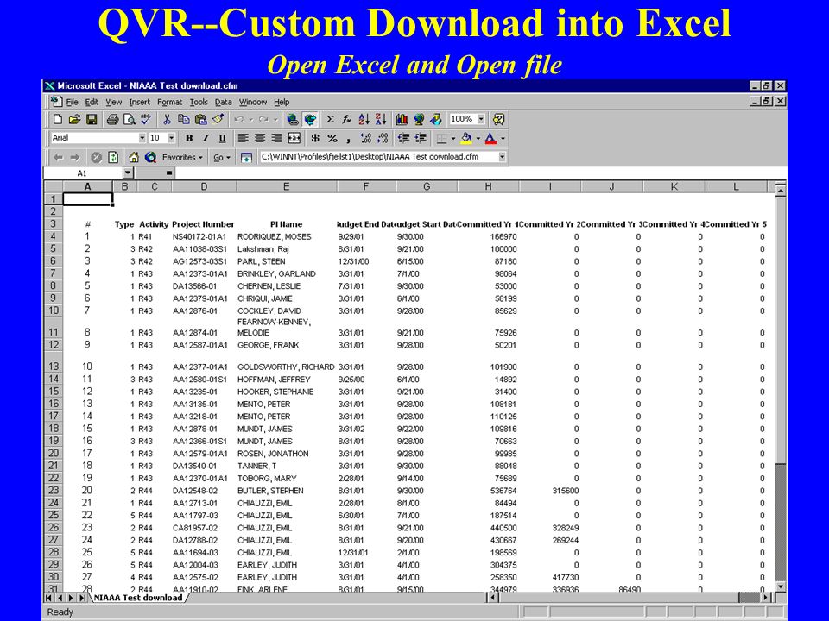
Task: Print the sheet with the printer icon
Action: pos(112,119)
